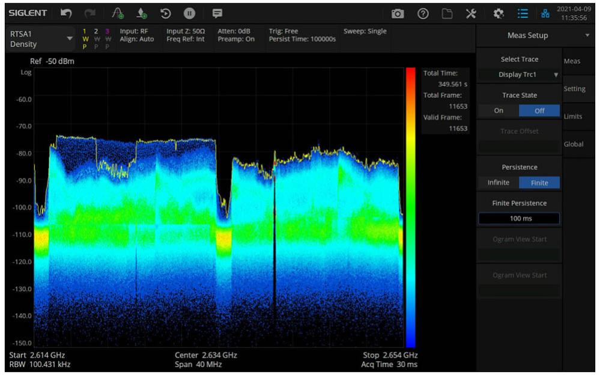This screenshot has height=378, width=600.
Task: Open system settings gear icon
Action: point(498,13)
